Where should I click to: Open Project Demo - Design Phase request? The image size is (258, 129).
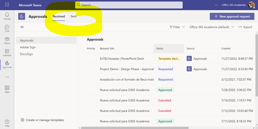tap(127, 69)
